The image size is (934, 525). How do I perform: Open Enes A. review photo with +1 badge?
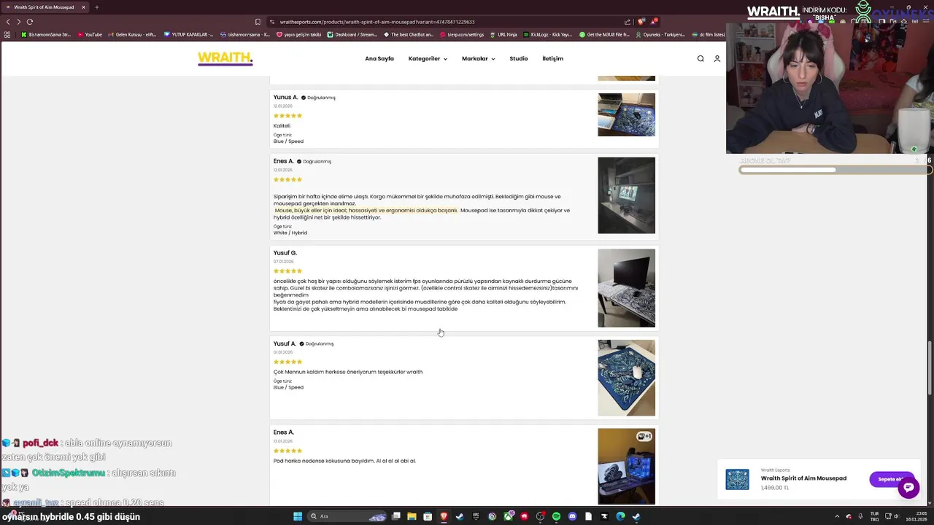coord(626,467)
